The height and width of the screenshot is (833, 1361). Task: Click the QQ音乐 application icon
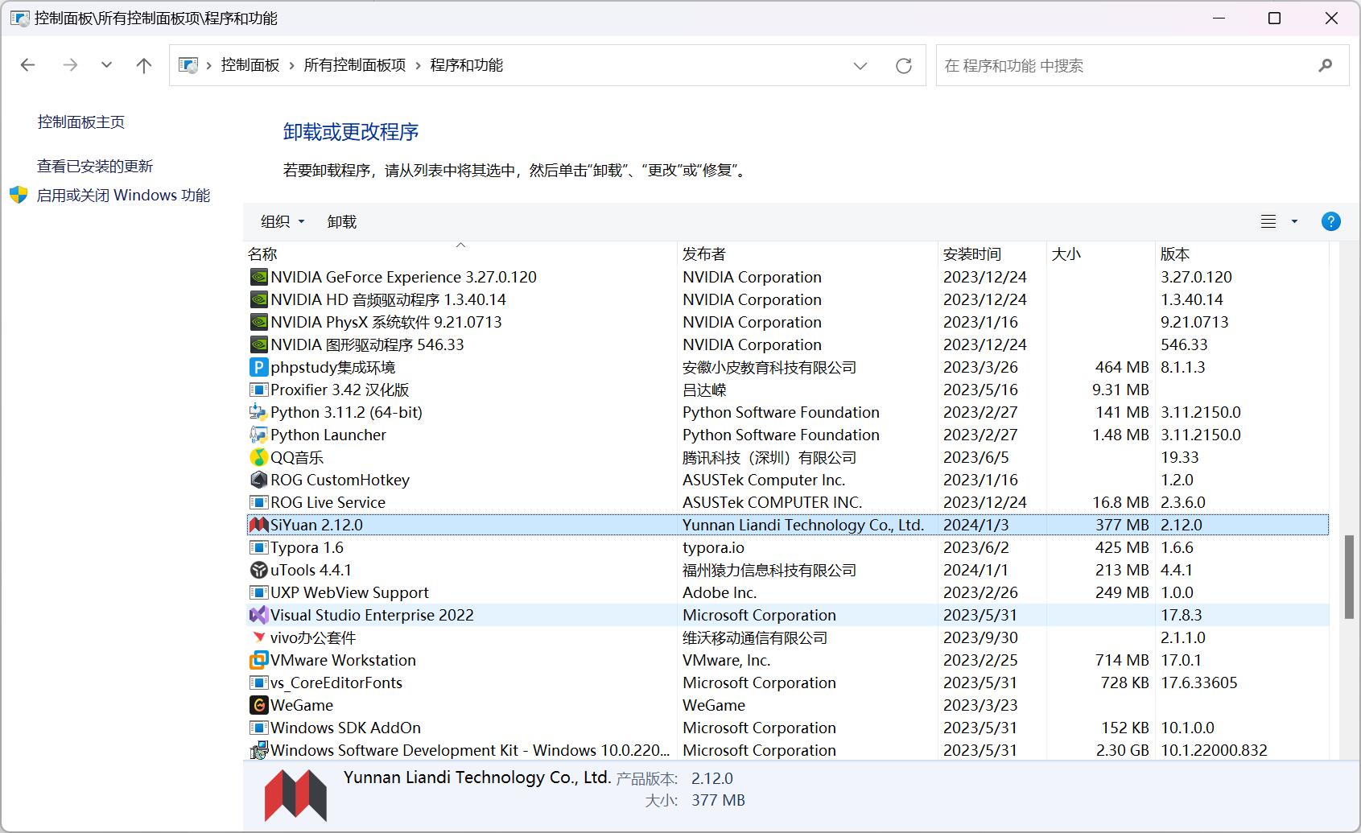click(x=258, y=457)
